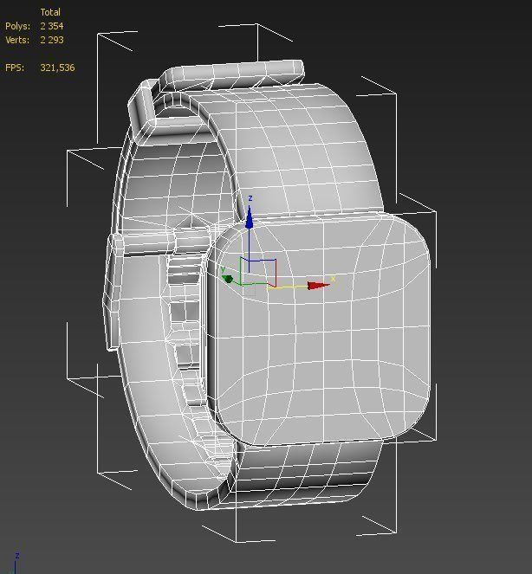Click the FPS value 321,536

point(57,68)
